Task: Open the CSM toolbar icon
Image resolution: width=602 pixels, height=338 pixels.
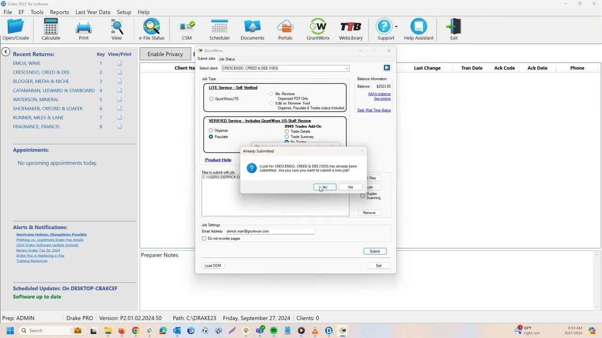Action: [x=187, y=29]
